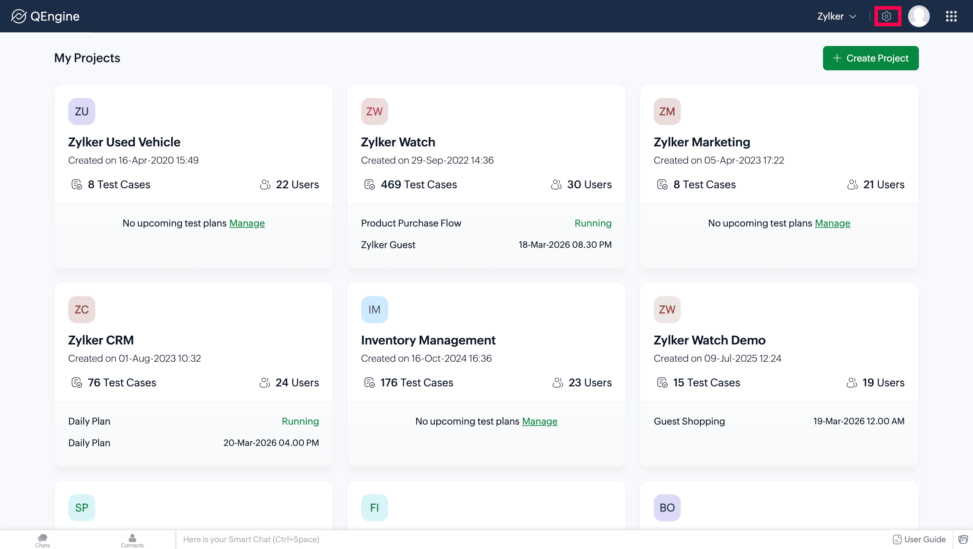Click the My Projects heading

pos(87,58)
